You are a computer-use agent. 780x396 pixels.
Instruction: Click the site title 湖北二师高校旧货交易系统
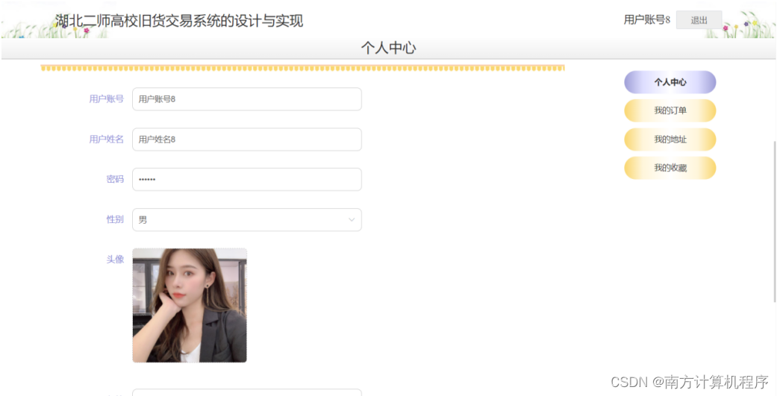(x=179, y=21)
